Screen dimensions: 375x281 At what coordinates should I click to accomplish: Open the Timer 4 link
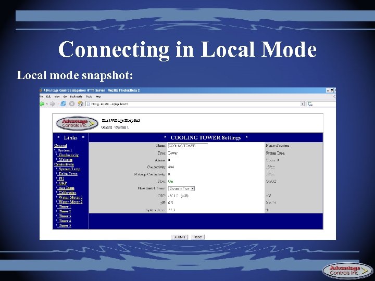pos(65,221)
